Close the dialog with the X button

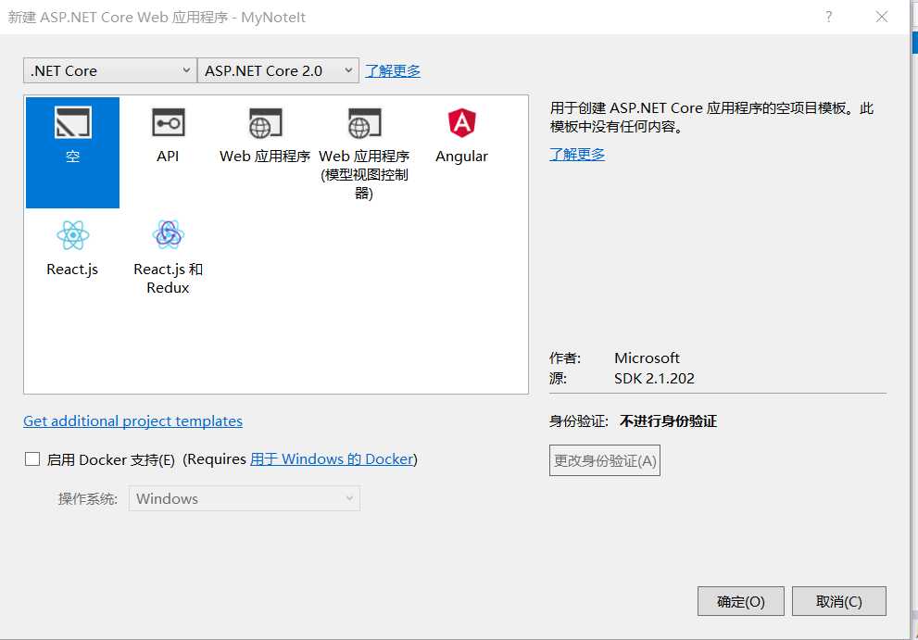(882, 17)
